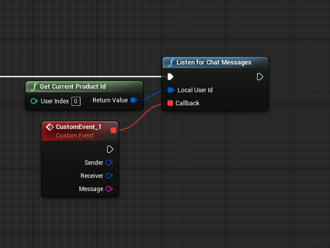The height and width of the screenshot is (248, 330).
Task: Select the Listen for Chat Messages node title
Action: point(214,63)
